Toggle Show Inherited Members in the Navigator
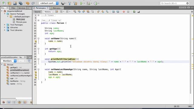The width and height of the screenshot is (194, 109). pyautogui.click(x=4, y=102)
